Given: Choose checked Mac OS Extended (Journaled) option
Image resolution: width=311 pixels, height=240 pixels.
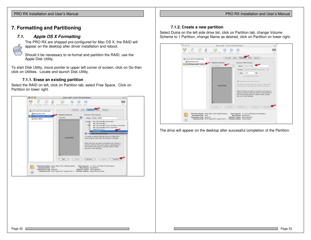Looking at the screenshot, I should coord(109,121).
